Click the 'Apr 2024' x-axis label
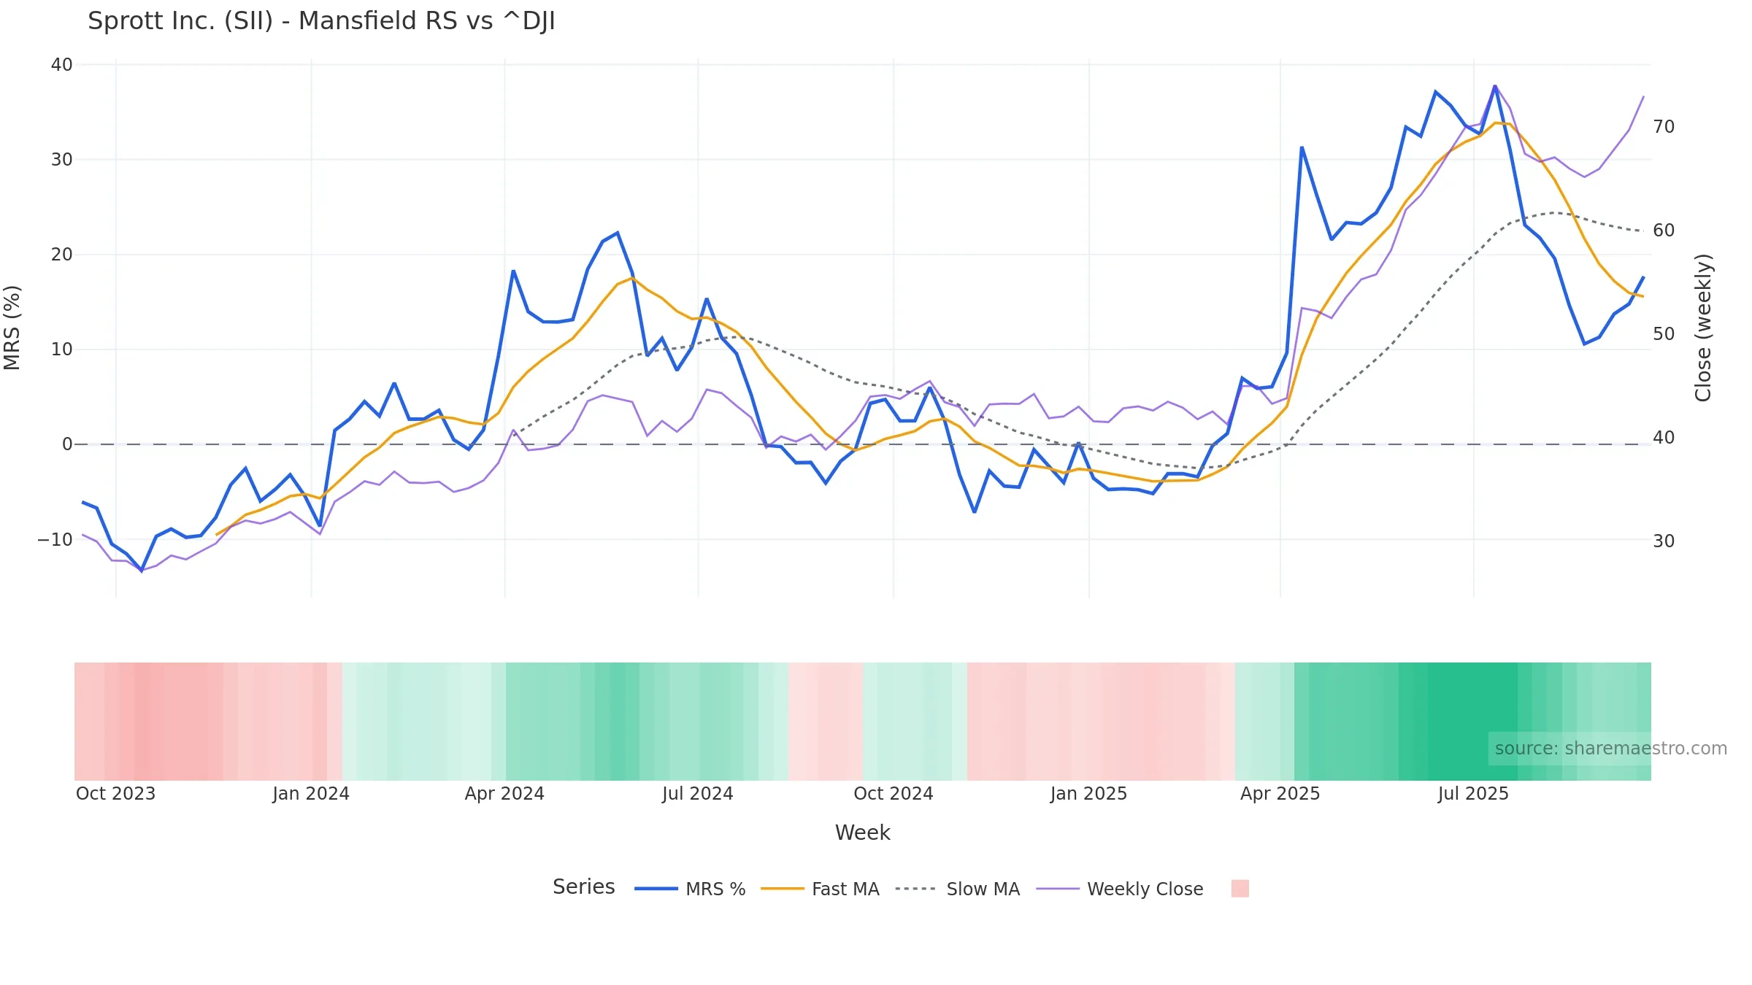Image resolution: width=1752 pixels, height=985 pixels. pos(504,794)
